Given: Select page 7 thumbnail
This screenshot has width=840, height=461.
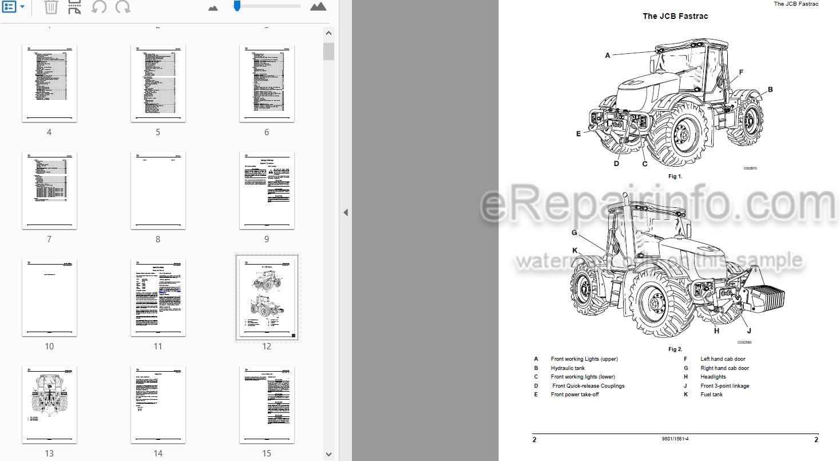Looking at the screenshot, I should (49, 190).
